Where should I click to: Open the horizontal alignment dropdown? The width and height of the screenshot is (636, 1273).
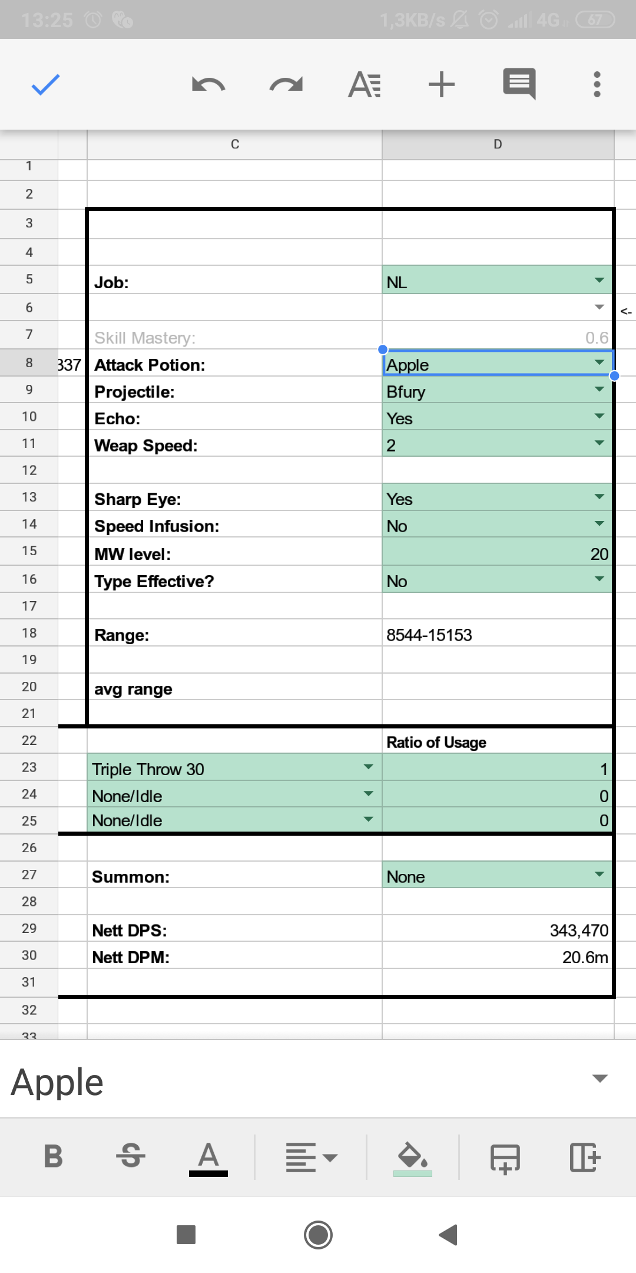point(311,1157)
